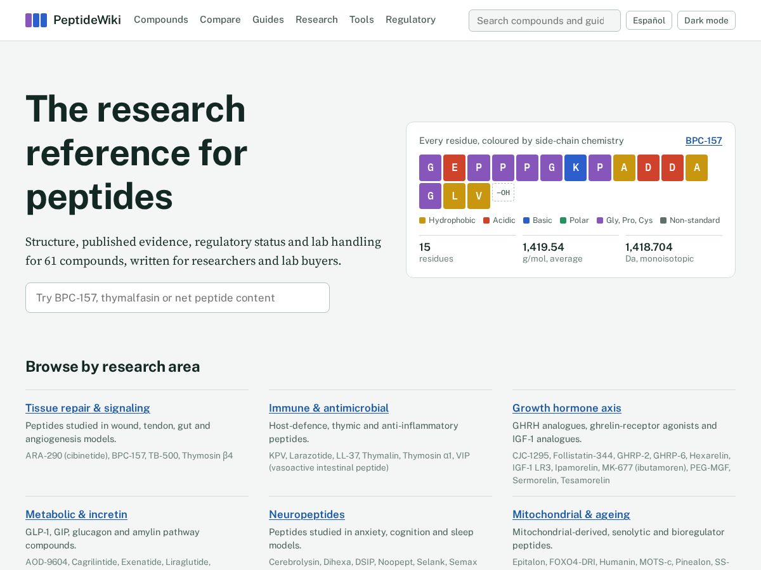
Task: Open the Compounds menu item
Action: pyautogui.click(x=161, y=20)
